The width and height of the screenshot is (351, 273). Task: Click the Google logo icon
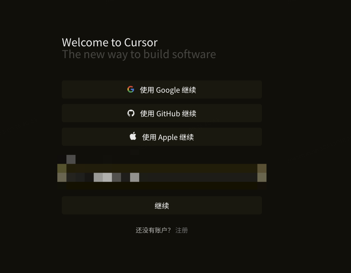tap(131, 89)
